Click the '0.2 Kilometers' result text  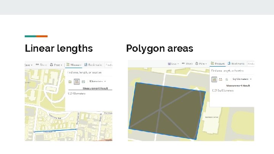click(76, 94)
